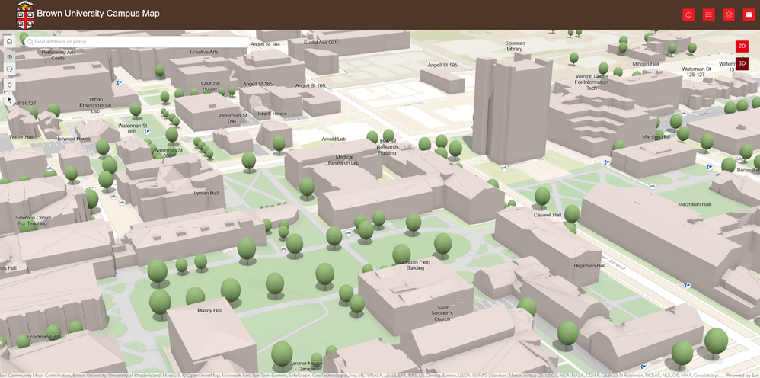
Task: Switch the map to 3D view
Action: coord(742,63)
